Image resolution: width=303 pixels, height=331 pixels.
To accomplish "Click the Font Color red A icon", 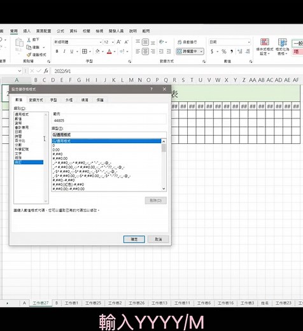I will [109, 52].
